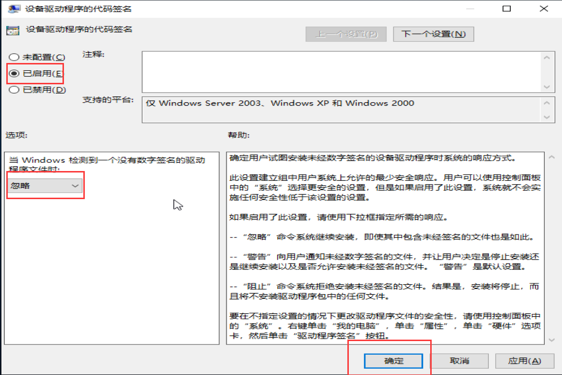
Task: Click the supported platform scroll up arrow
Action: pos(546,103)
